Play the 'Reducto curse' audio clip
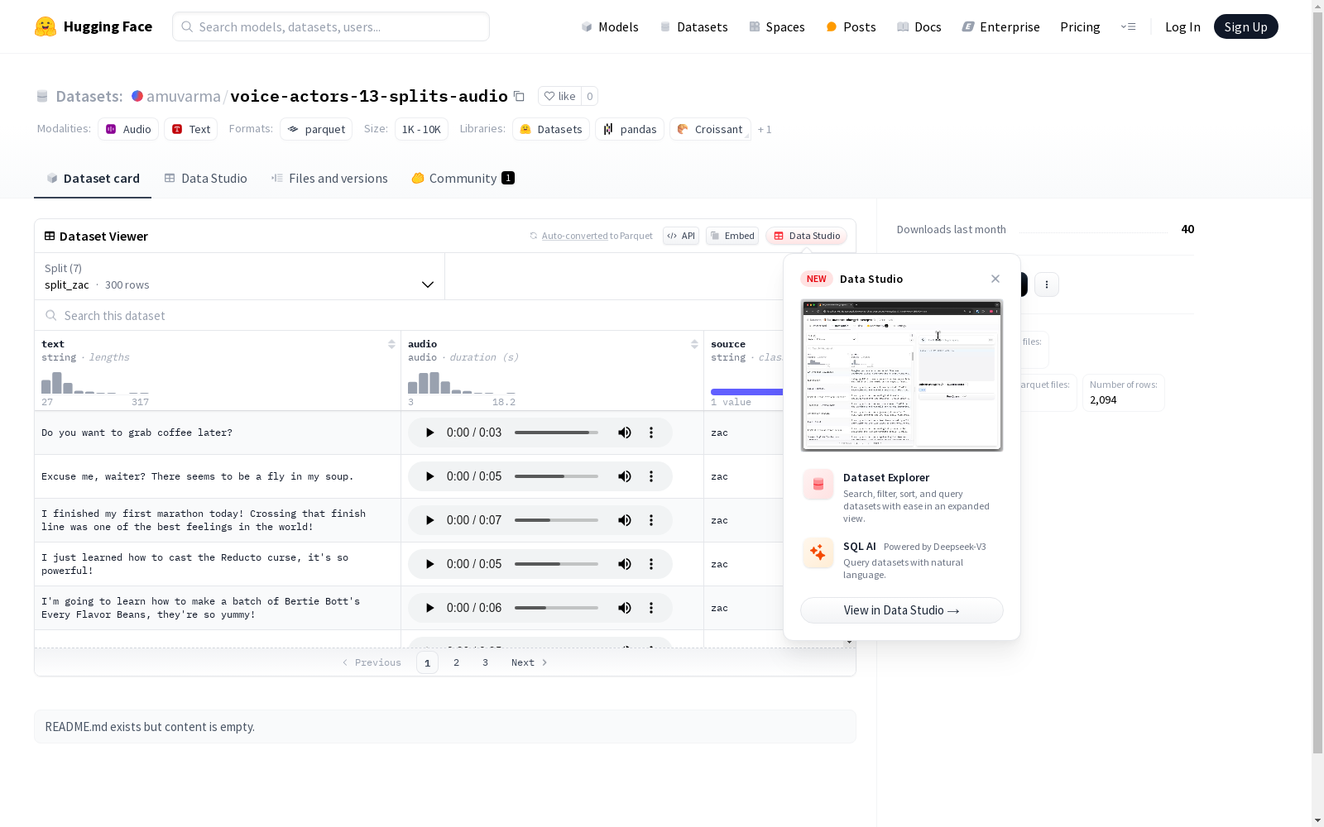Image resolution: width=1324 pixels, height=827 pixels. 429,564
